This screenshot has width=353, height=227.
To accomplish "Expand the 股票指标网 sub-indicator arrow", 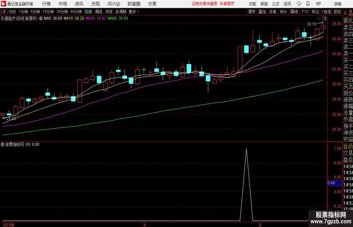I will tap(2, 144).
